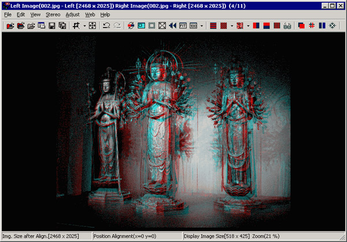Toggle the red grid hash icon
The width and height of the screenshot is (347, 242).
point(312,25)
